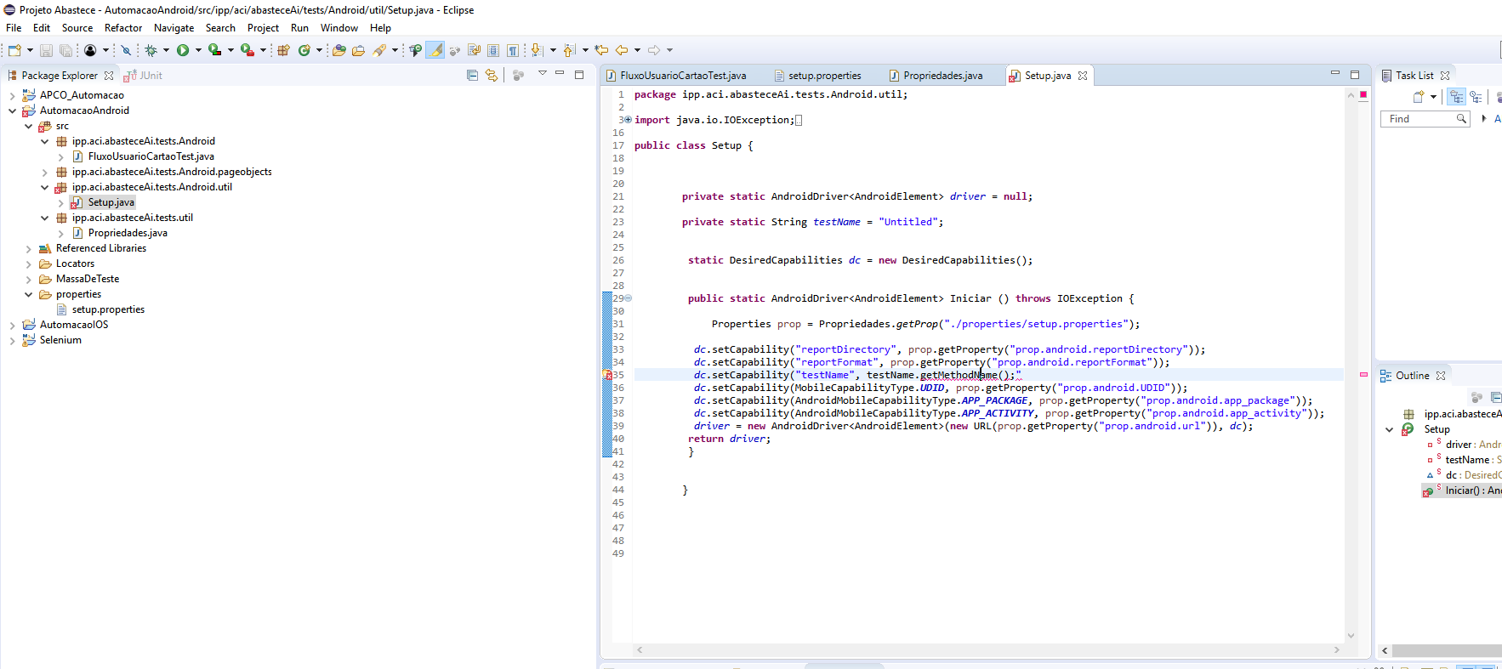
Task: Click the Open Type icon in toolbar
Action: pyautogui.click(x=339, y=50)
